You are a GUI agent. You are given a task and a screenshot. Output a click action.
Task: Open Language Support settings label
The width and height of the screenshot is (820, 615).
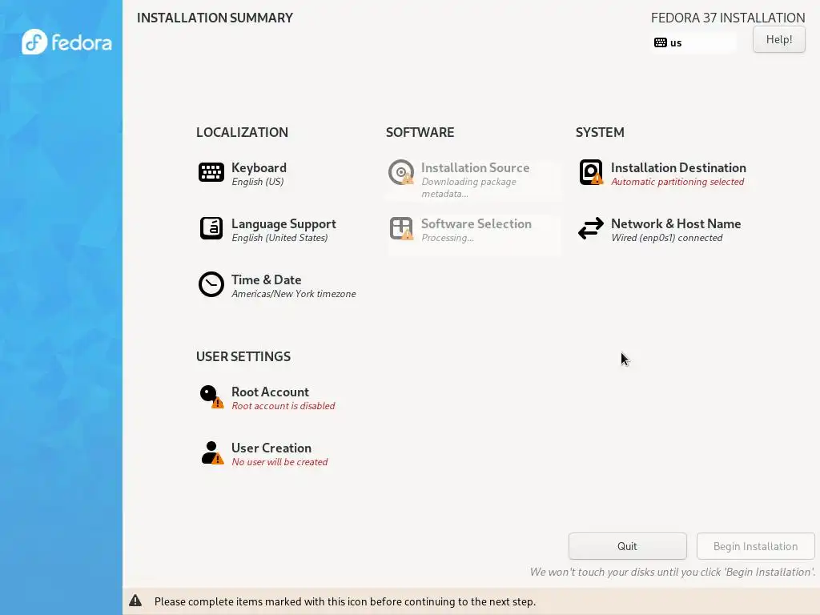[x=283, y=224]
